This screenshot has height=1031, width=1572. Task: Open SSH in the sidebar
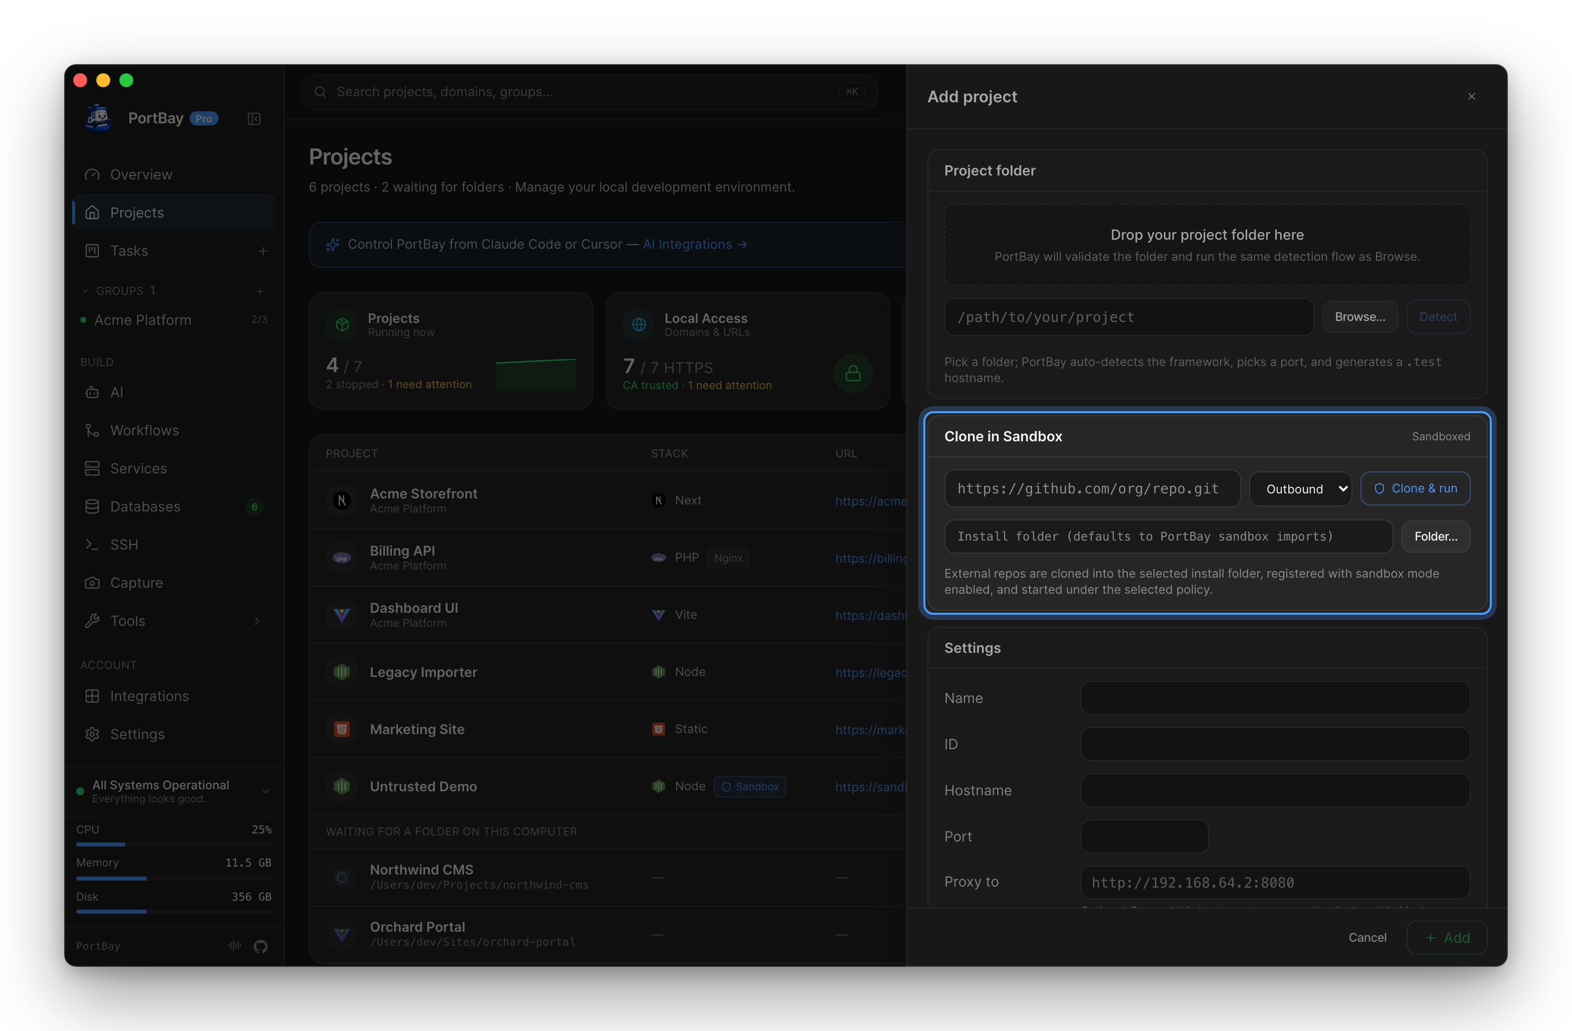(x=174, y=545)
